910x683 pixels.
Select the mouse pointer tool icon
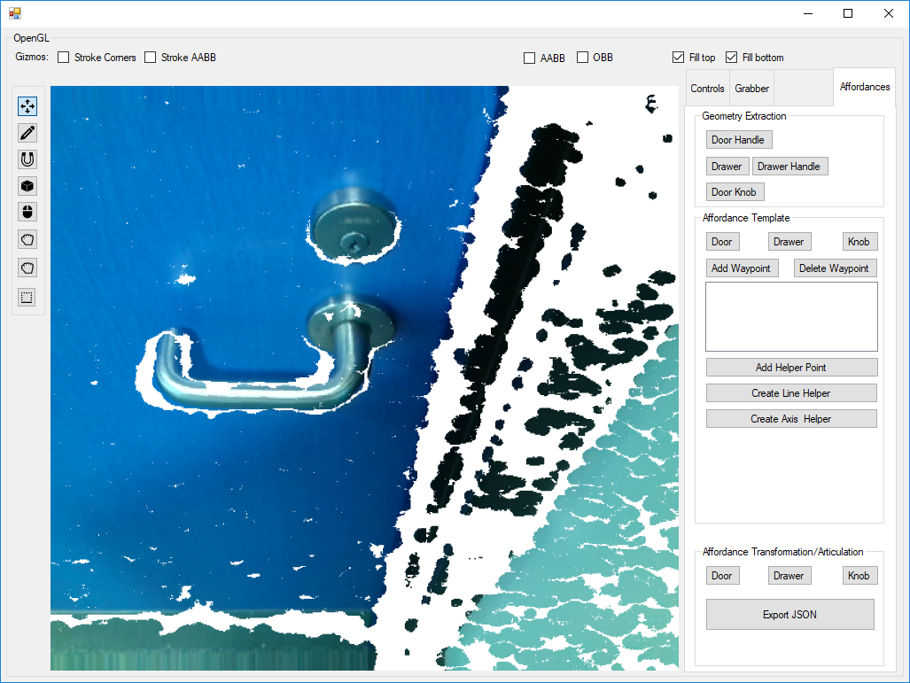[x=27, y=213]
